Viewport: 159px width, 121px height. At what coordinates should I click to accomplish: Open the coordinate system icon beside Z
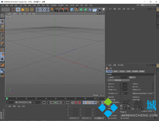click(52, 10)
